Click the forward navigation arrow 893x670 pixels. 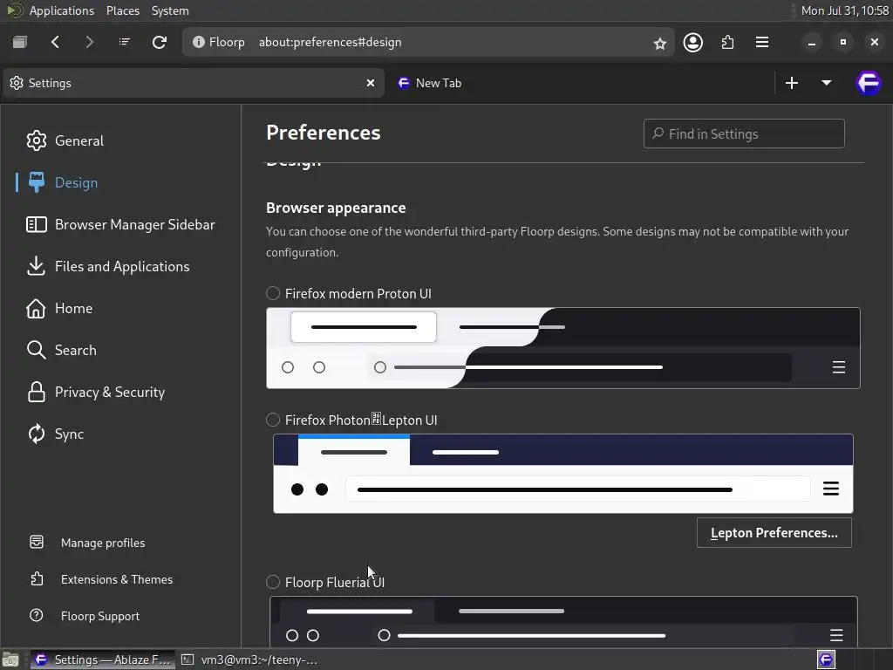click(90, 42)
